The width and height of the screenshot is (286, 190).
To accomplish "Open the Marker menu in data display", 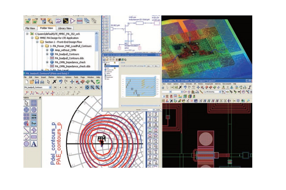I will click(51, 77).
